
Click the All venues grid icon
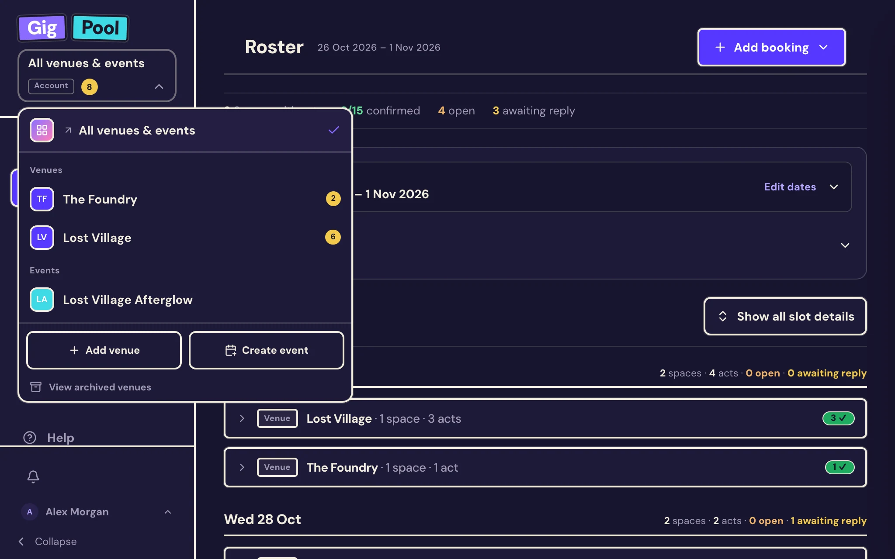[42, 130]
